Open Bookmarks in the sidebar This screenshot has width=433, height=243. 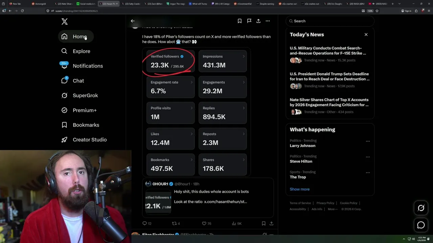click(81, 125)
